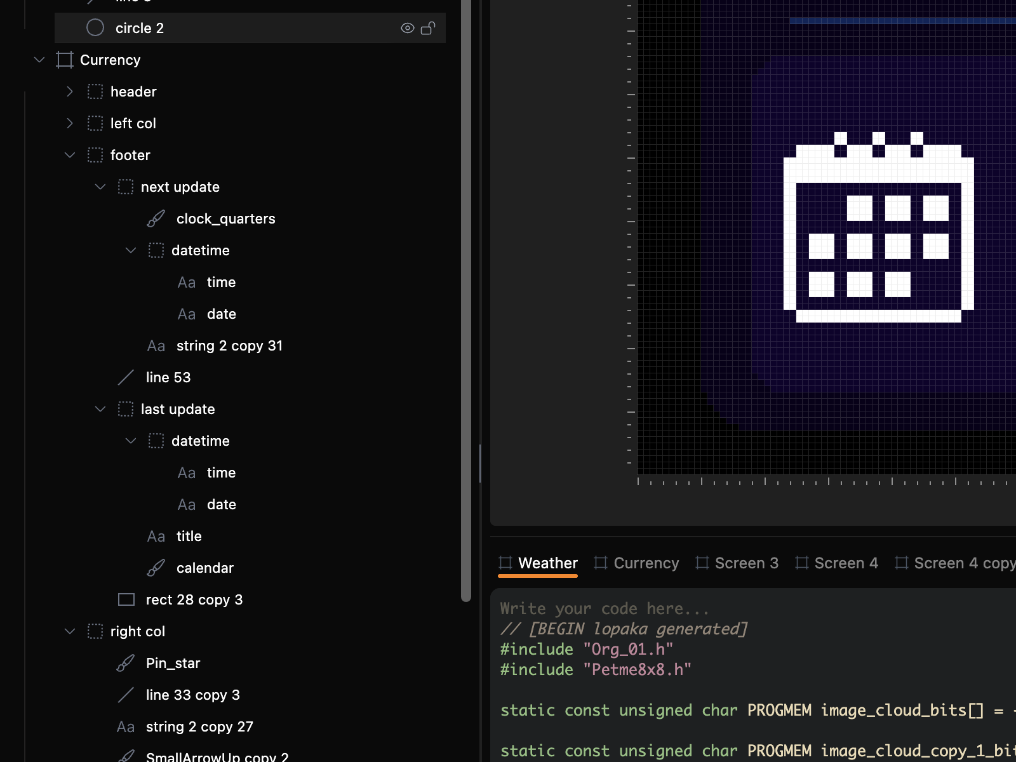Click the group icon beside footer
The image size is (1016, 762).
95,155
